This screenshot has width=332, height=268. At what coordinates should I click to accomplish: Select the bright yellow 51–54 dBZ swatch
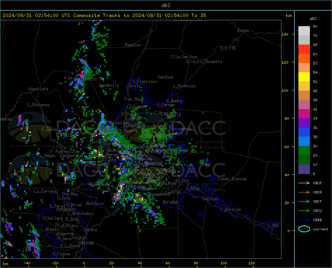[304, 77]
